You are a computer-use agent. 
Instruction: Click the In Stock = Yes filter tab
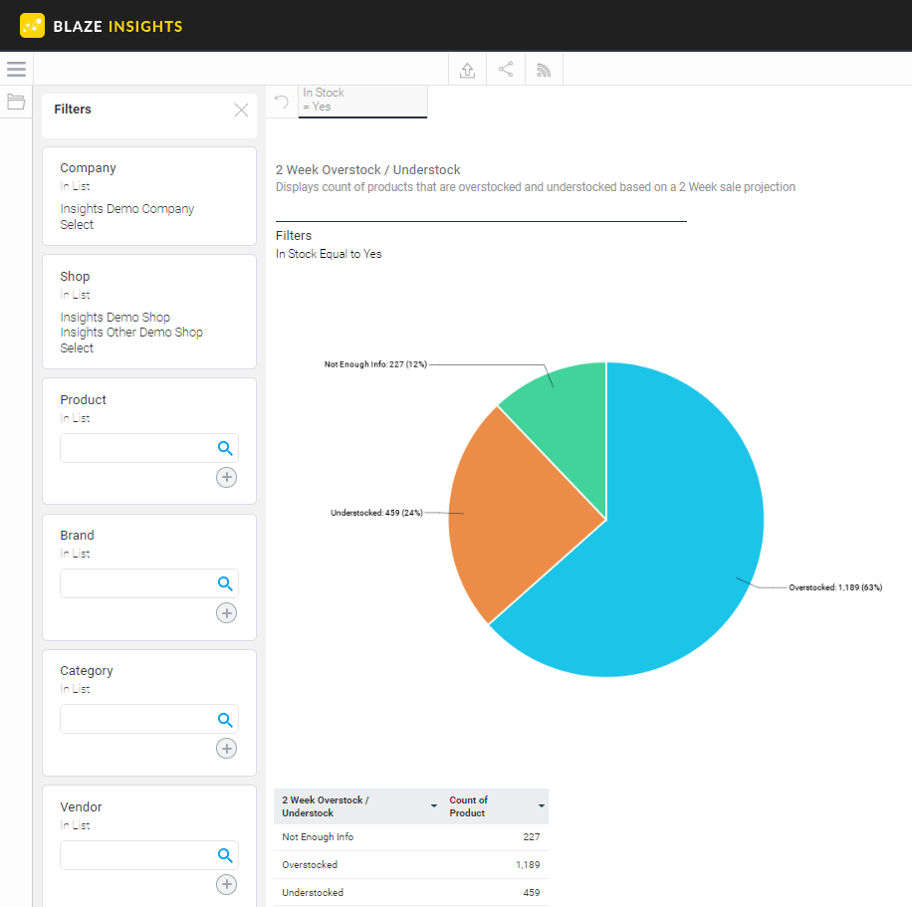click(x=362, y=99)
